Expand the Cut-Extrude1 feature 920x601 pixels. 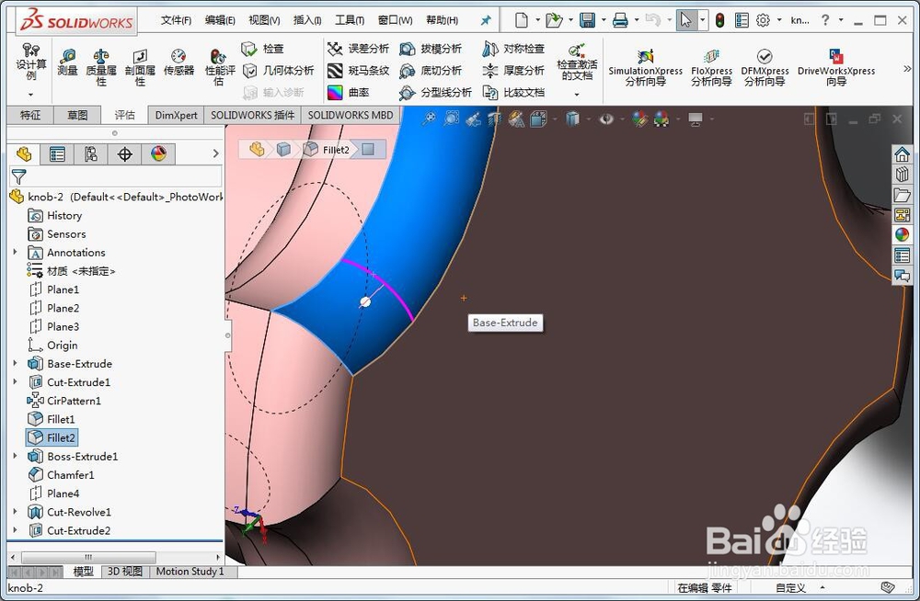[x=15, y=381]
